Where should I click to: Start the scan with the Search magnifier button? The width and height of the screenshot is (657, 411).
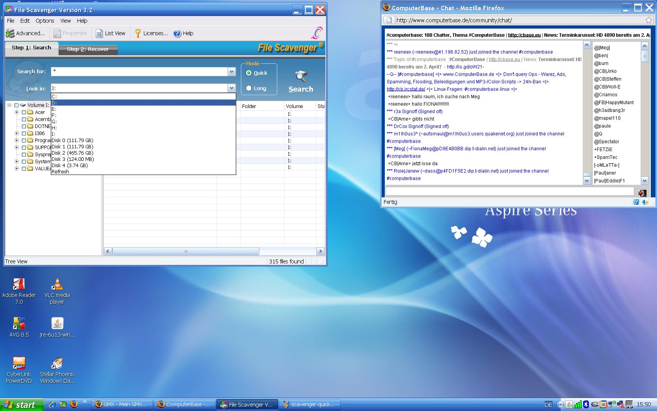[x=301, y=81]
